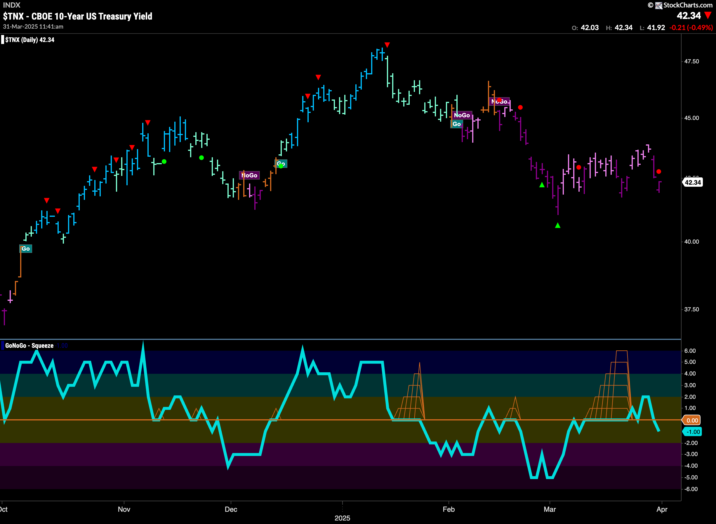Click the open value O: 42.03
The width and height of the screenshot is (716, 524).
(x=585, y=28)
